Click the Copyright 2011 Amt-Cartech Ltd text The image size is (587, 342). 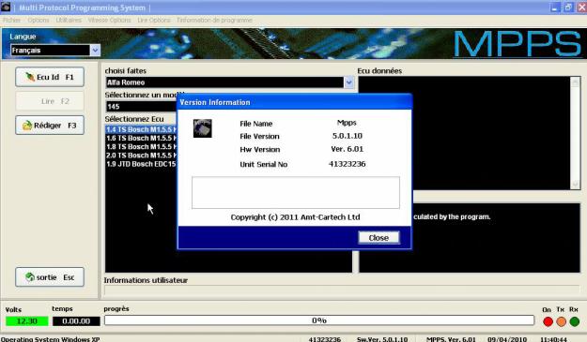click(x=295, y=217)
